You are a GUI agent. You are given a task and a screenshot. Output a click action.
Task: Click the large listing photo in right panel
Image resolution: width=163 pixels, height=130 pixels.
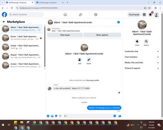(142, 25)
